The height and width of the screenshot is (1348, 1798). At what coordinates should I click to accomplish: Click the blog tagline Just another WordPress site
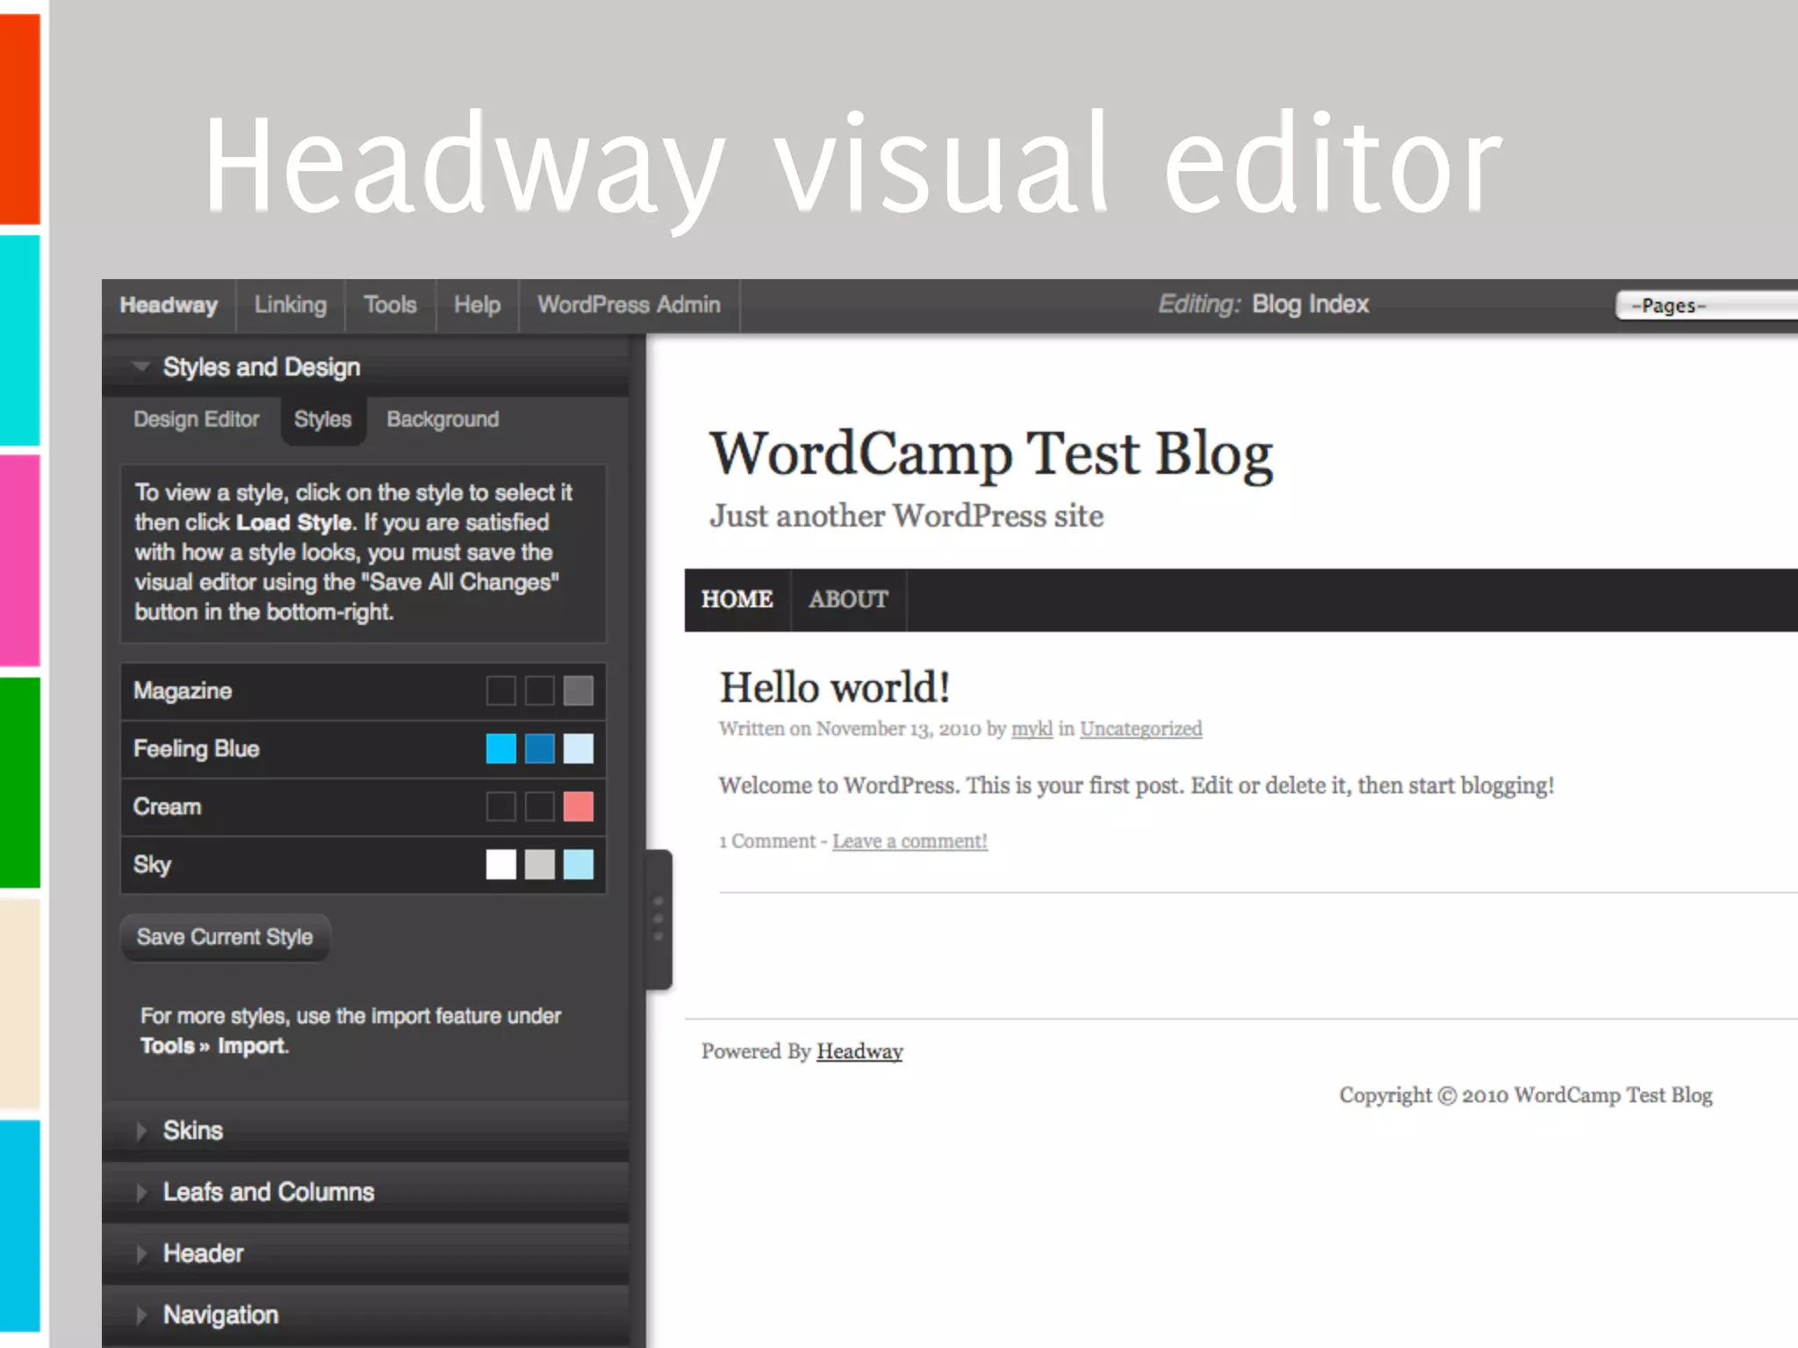[x=906, y=516]
